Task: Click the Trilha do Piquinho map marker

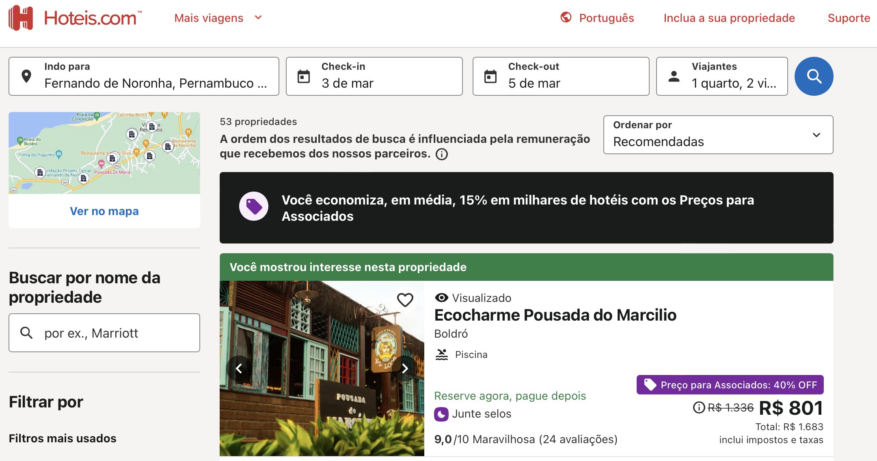Action: (59, 154)
